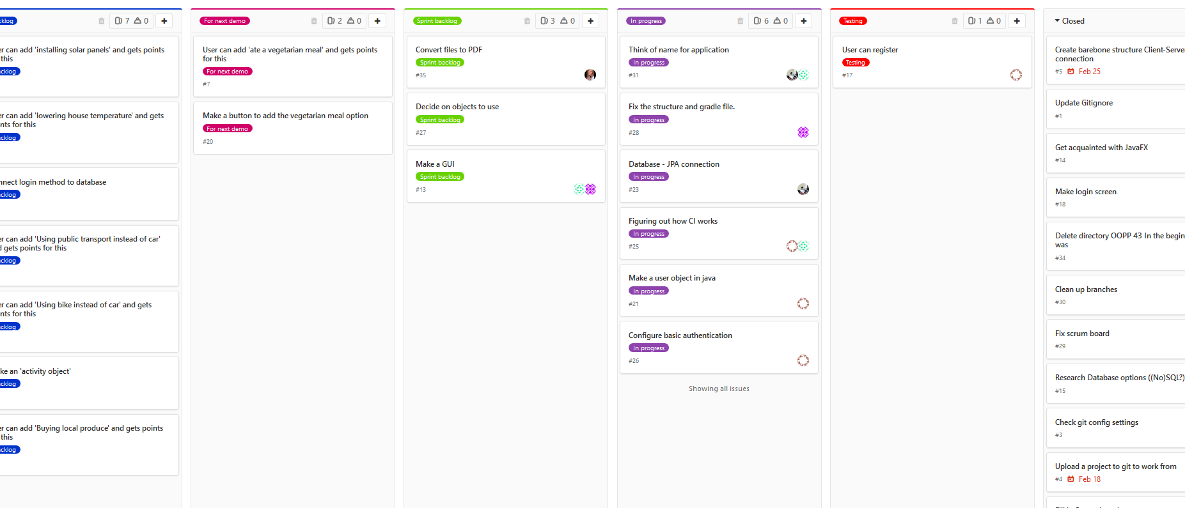The image size is (1185, 508).
Task: Open 'Make a GUI' issue
Action: (435, 164)
